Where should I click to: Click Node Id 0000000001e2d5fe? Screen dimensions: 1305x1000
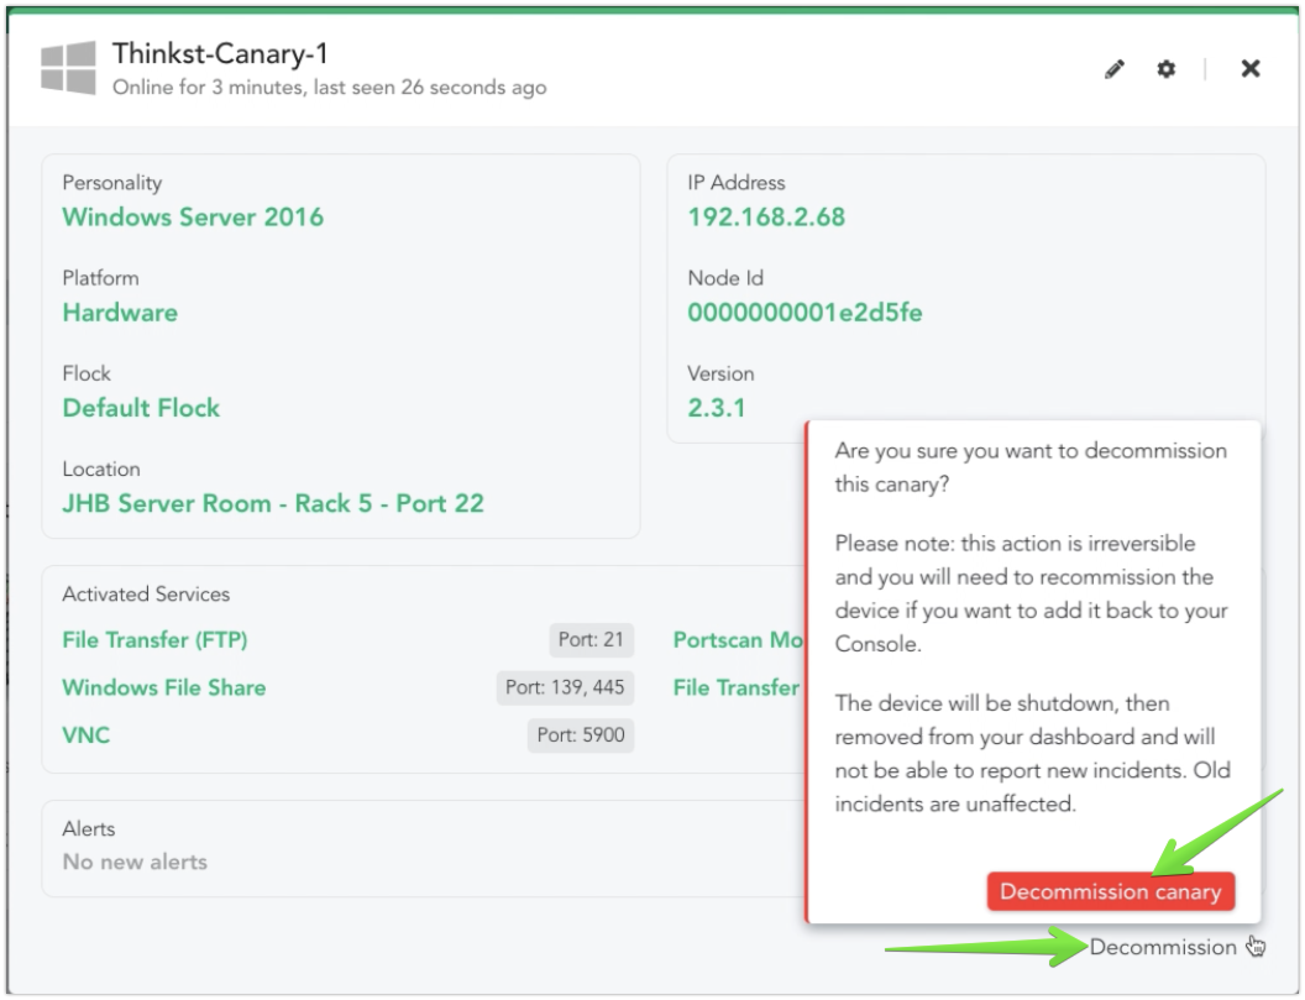pos(805,313)
